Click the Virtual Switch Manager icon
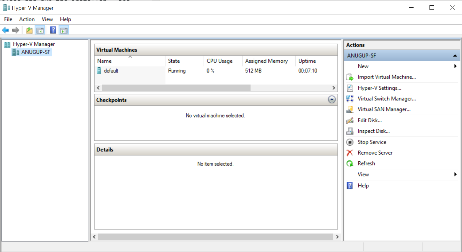This screenshot has width=462, height=252. coord(350,99)
